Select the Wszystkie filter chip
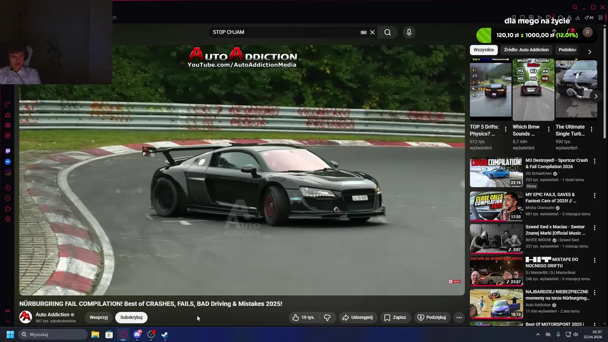The image size is (608, 342). coord(484,50)
